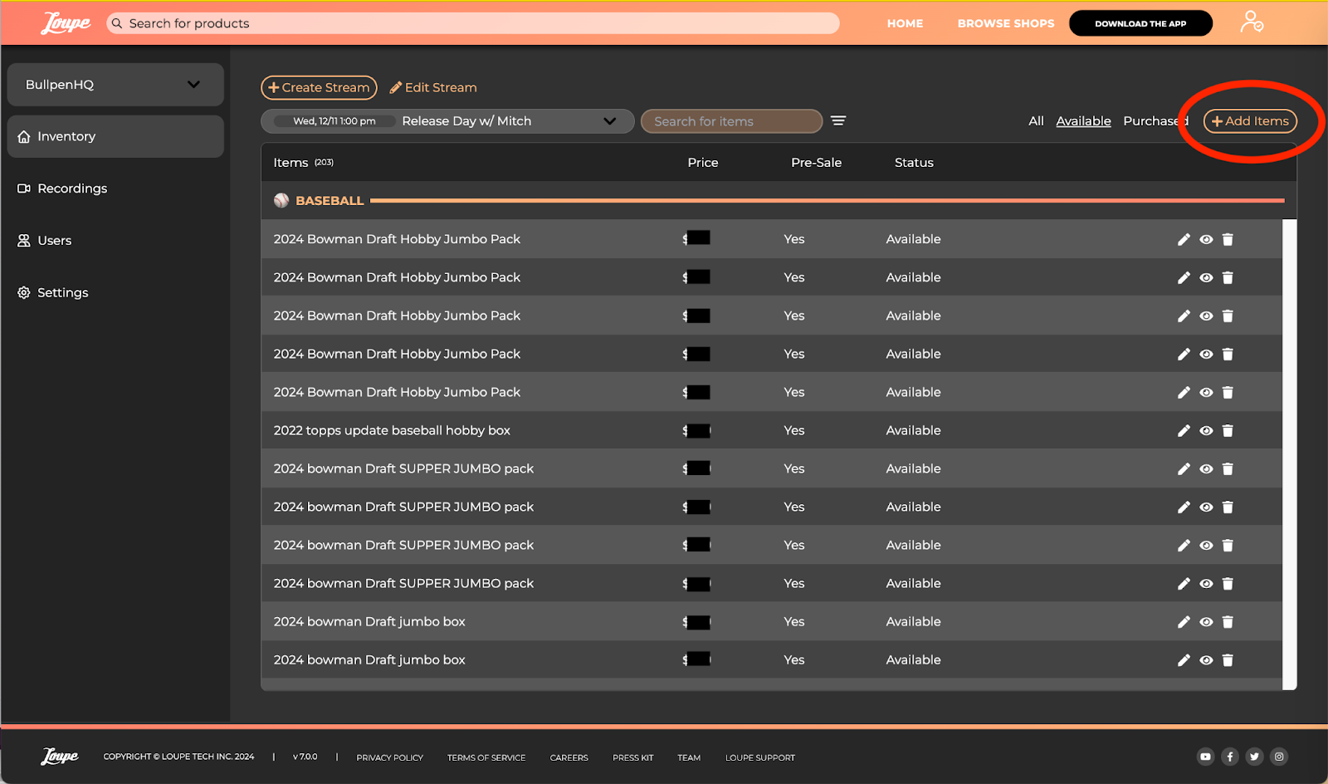The height and width of the screenshot is (784, 1328).
Task: Click the Create Stream button
Action: (x=319, y=87)
